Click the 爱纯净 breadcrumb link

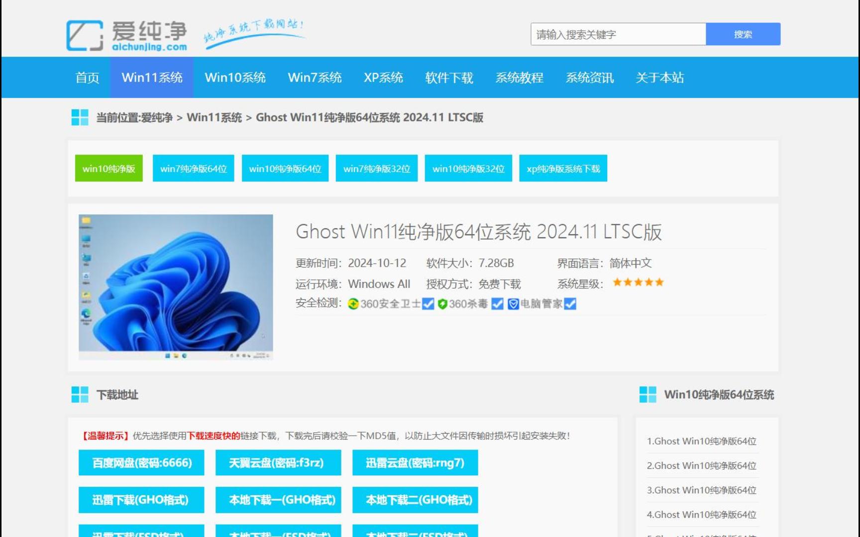click(157, 118)
